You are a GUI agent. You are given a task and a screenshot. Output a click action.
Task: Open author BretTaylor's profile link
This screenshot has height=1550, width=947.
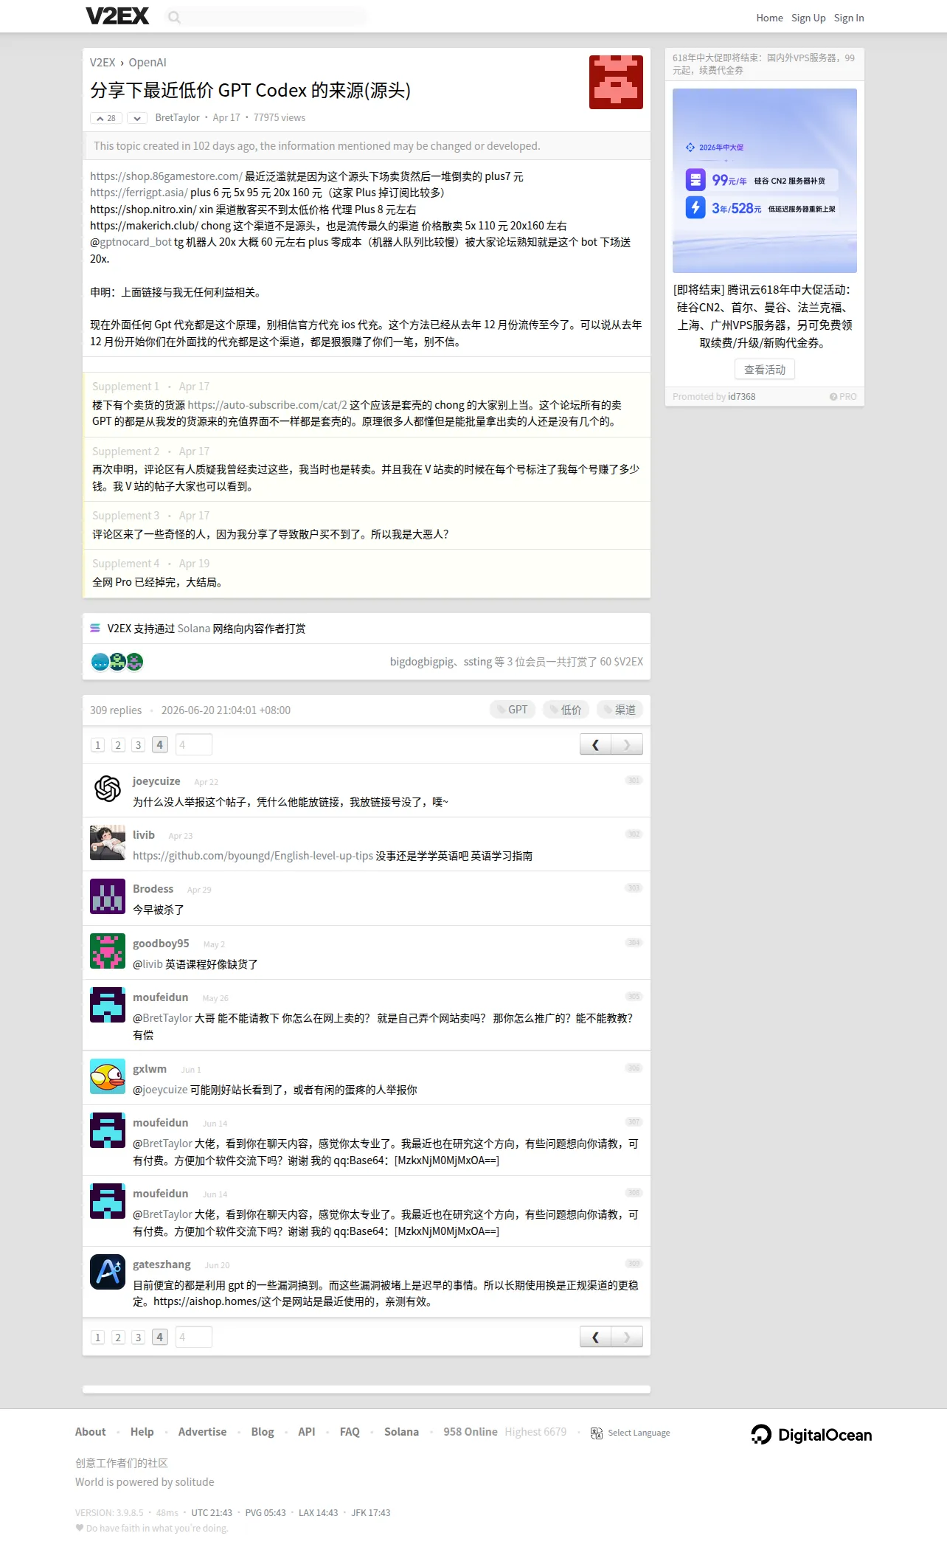click(177, 118)
